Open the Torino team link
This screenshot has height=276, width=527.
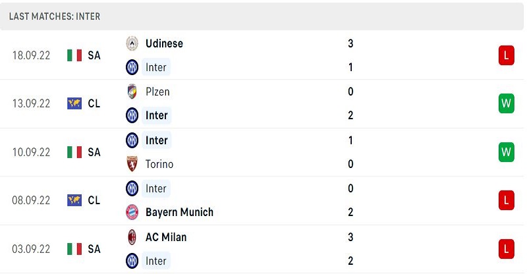click(159, 164)
